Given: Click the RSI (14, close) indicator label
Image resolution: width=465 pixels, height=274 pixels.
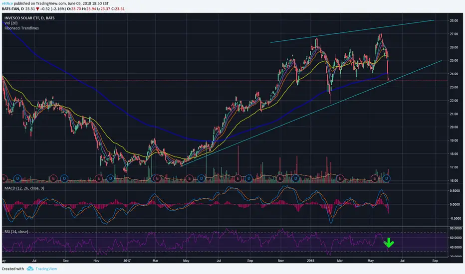Looking at the screenshot, I should point(16,232).
